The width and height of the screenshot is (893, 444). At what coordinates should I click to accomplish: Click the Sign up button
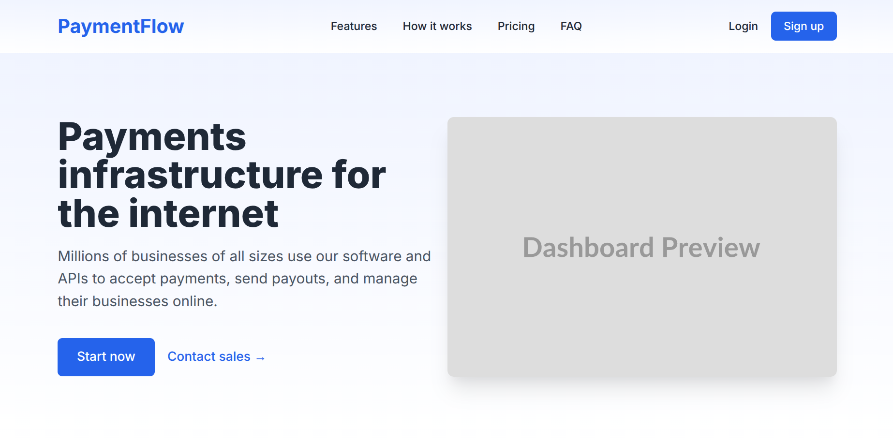[x=804, y=26]
